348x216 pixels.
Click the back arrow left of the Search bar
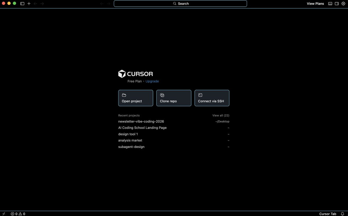102,3
